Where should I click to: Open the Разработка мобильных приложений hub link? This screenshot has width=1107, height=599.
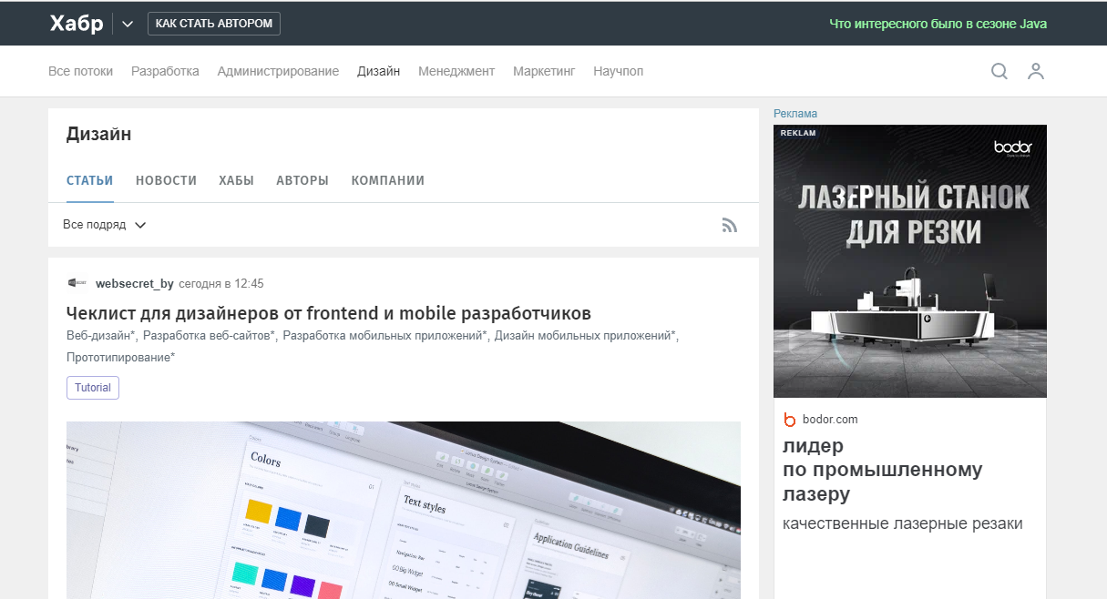pos(384,336)
